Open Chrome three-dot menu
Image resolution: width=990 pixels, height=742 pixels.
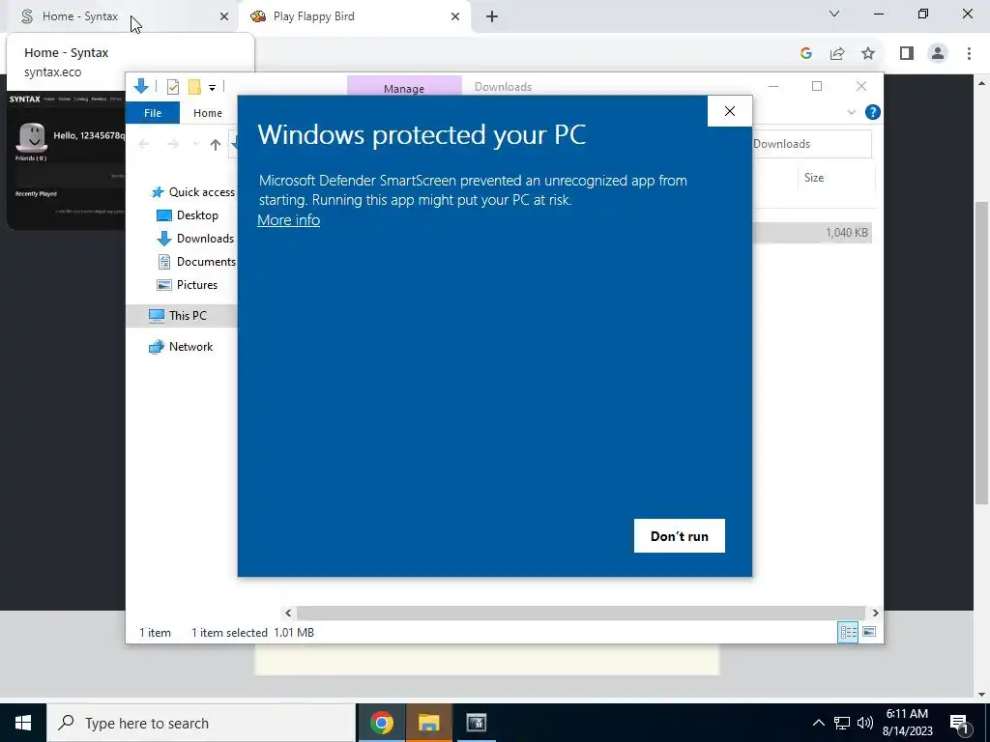pyautogui.click(x=969, y=54)
